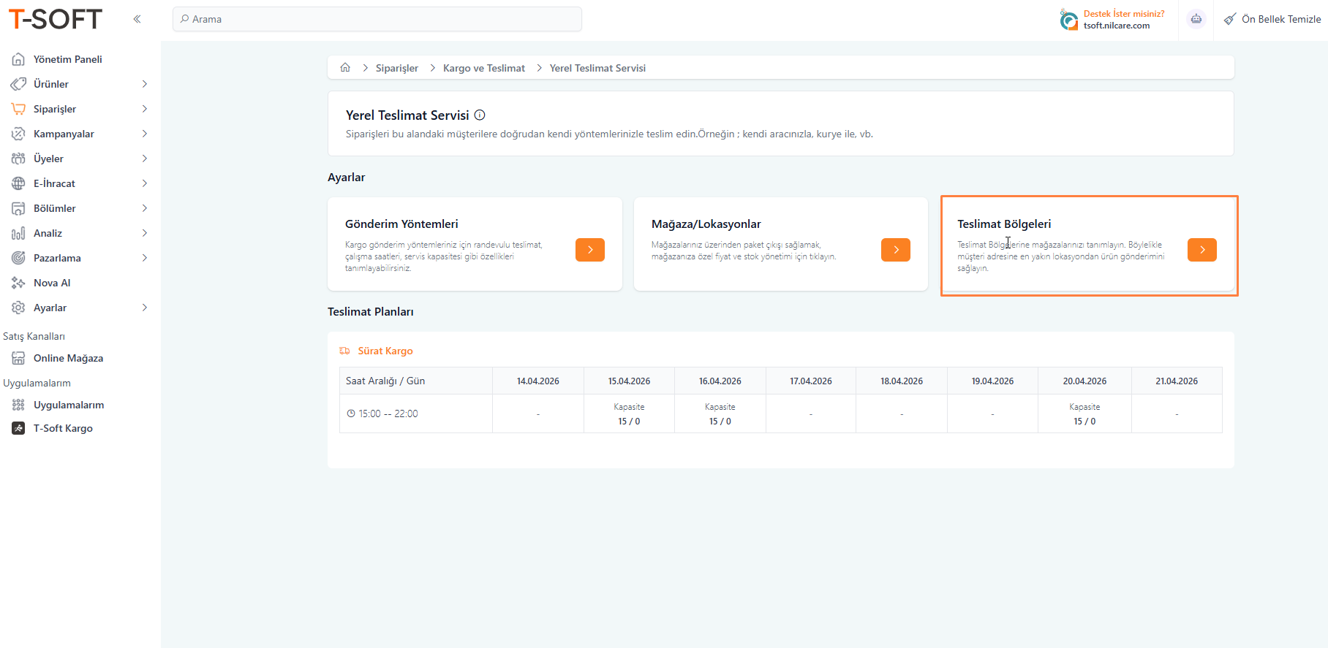Click the Sürat Kargo plan title

point(385,351)
